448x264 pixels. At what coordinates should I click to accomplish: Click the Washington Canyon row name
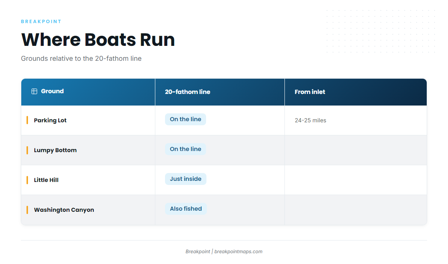coord(64,210)
